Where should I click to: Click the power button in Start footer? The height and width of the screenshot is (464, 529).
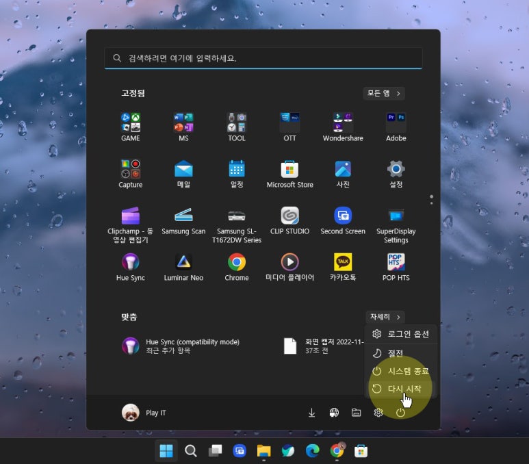tap(400, 413)
